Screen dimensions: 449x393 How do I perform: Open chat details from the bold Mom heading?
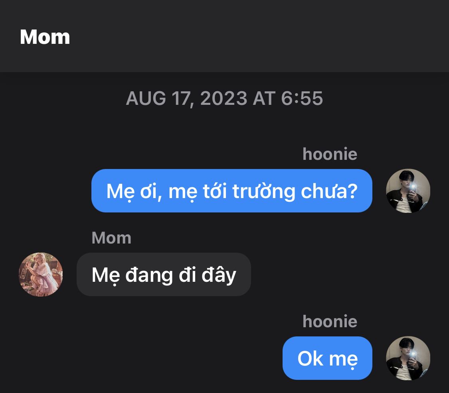(x=45, y=37)
